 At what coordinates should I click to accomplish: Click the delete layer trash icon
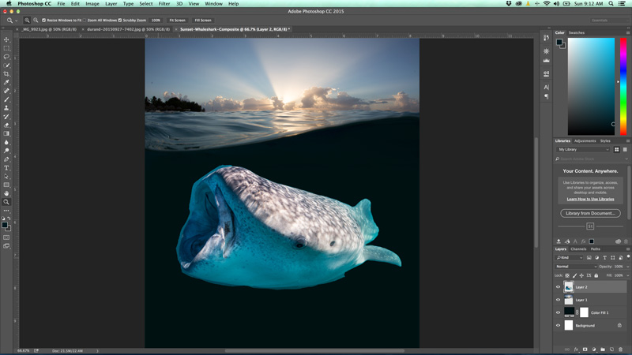[x=621, y=349]
